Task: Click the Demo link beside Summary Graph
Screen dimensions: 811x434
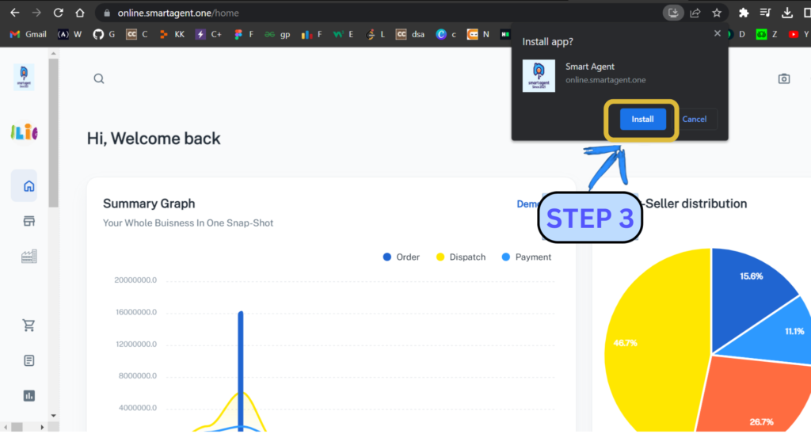Action: coord(527,204)
